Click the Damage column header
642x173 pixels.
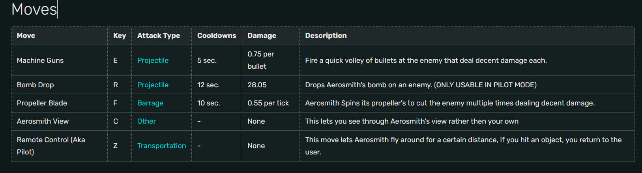coord(262,36)
